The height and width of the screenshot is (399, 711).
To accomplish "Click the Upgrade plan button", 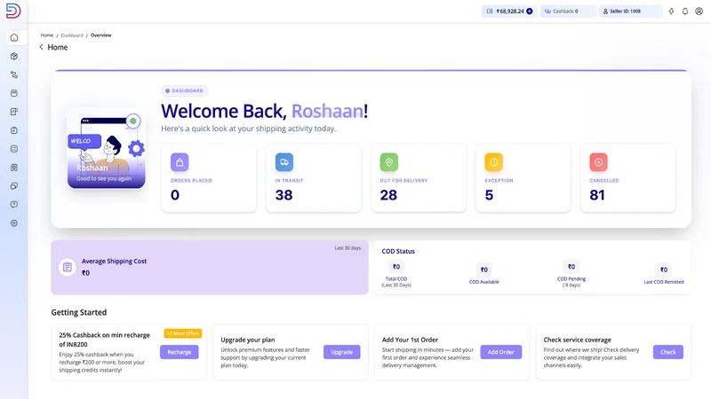I will point(342,352).
